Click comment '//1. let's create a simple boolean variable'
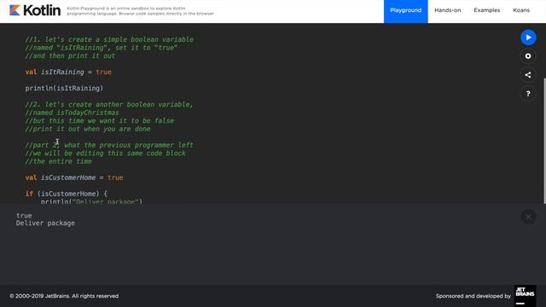The width and height of the screenshot is (546, 307). pos(109,40)
